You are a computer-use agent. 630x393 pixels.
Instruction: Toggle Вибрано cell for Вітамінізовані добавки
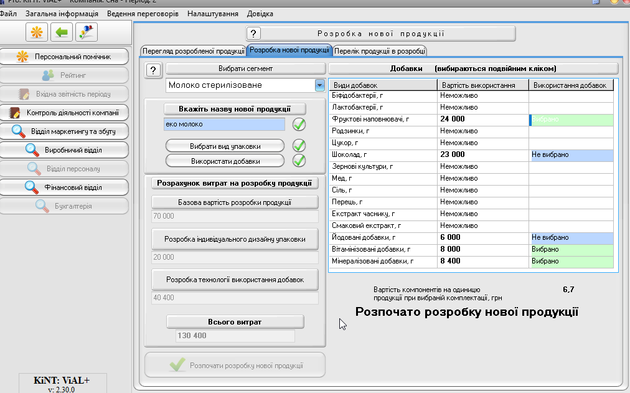coord(571,249)
